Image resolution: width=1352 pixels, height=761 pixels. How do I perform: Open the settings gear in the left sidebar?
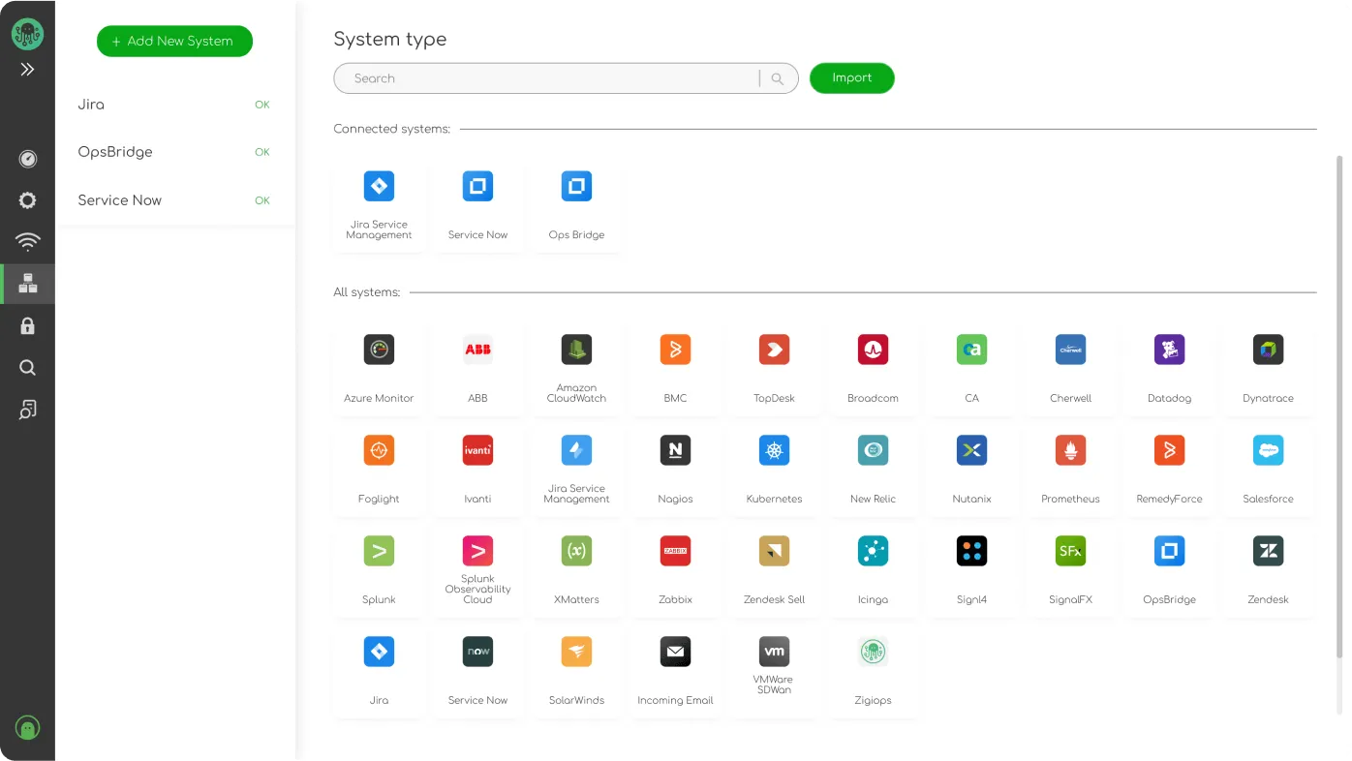(x=27, y=200)
